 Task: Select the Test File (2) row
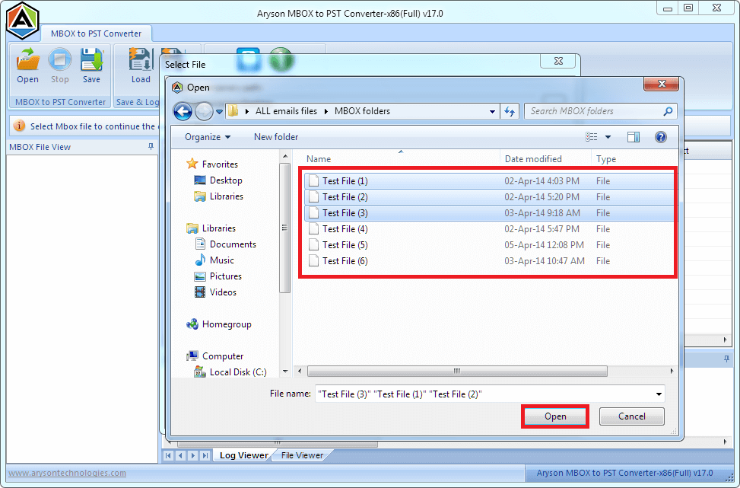[489, 197]
